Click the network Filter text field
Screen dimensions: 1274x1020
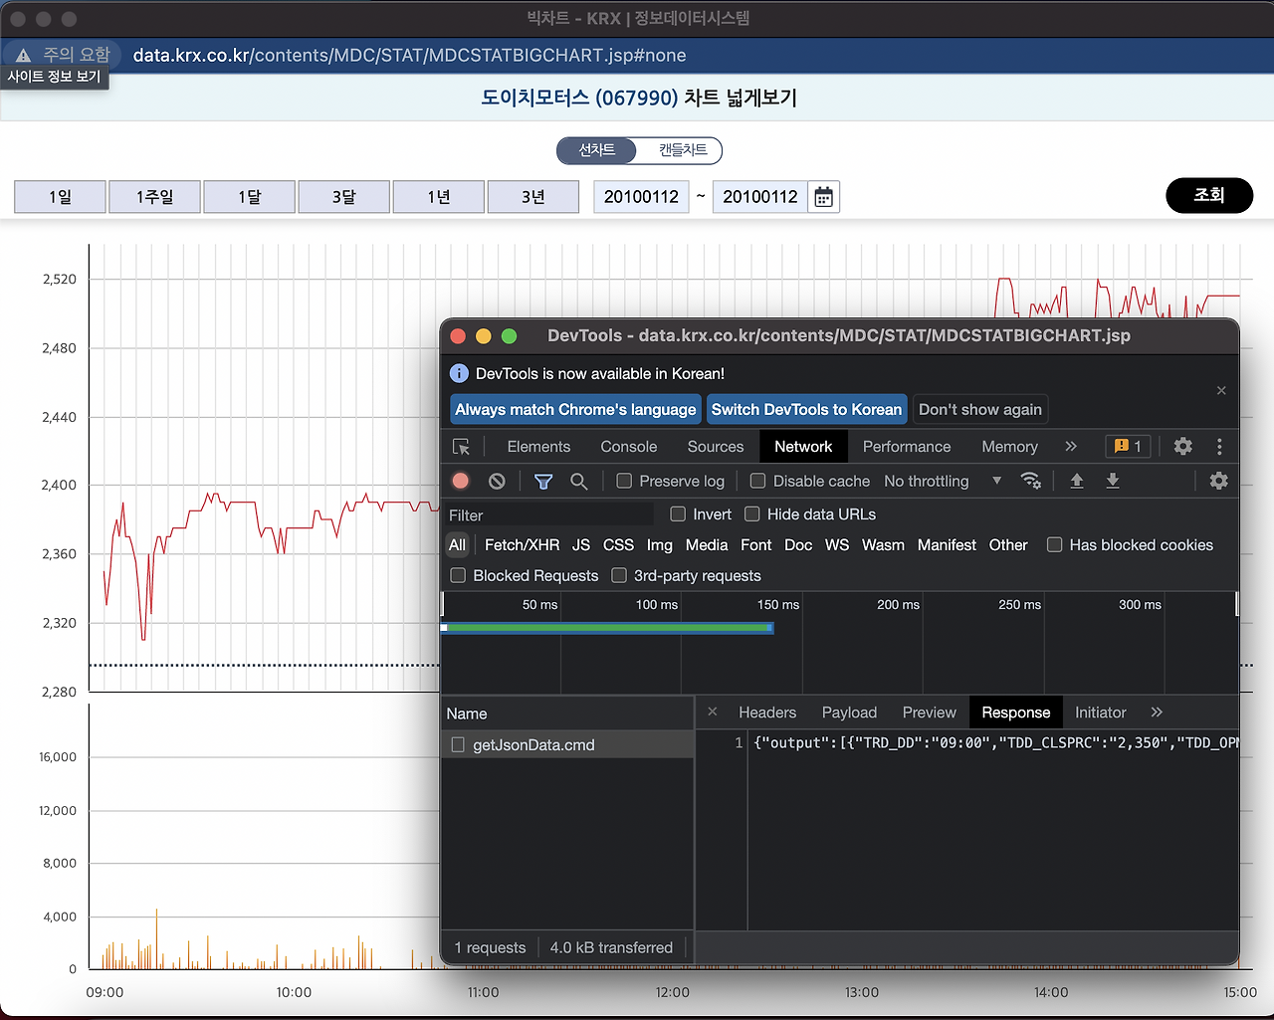click(x=550, y=514)
